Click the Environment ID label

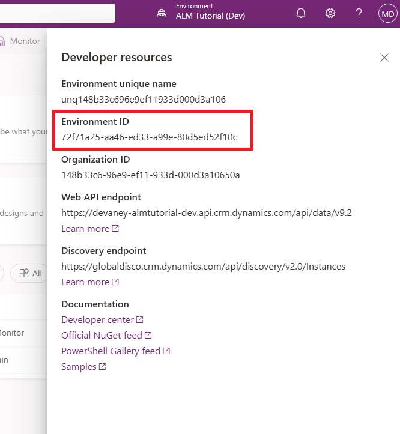(x=95, y=122)
